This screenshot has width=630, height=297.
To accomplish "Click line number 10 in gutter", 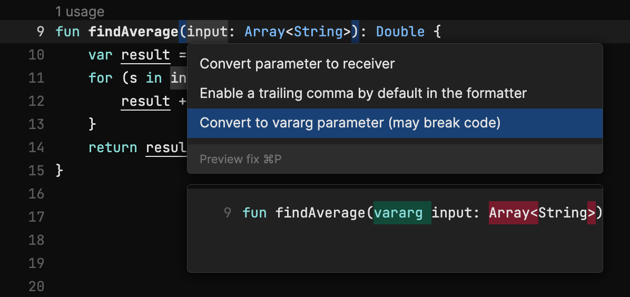I will pyautogui.click(x=36, y=55).
